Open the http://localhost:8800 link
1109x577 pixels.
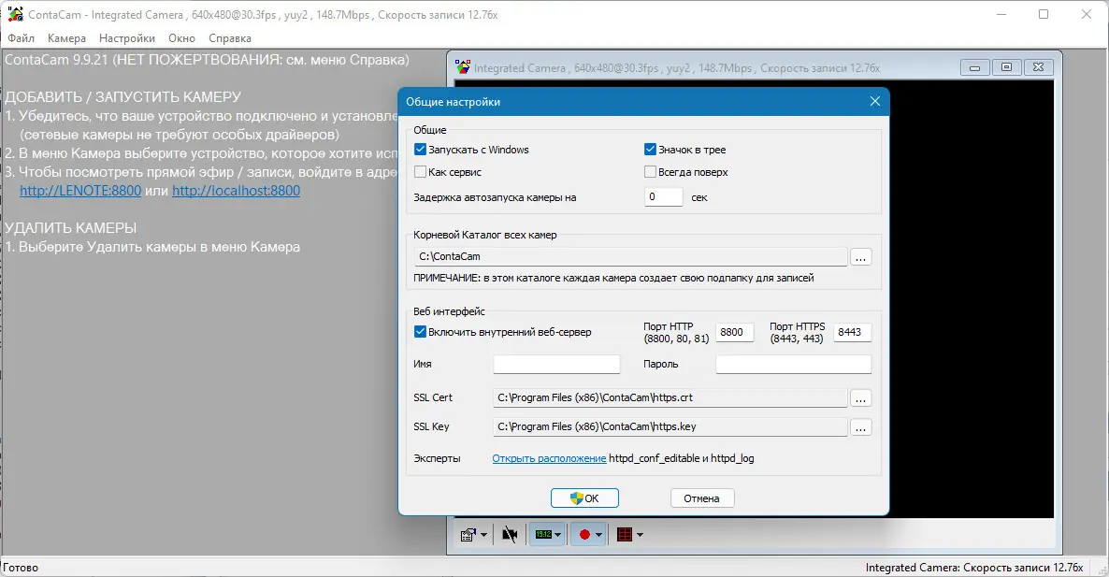click(x=237, y=191)
